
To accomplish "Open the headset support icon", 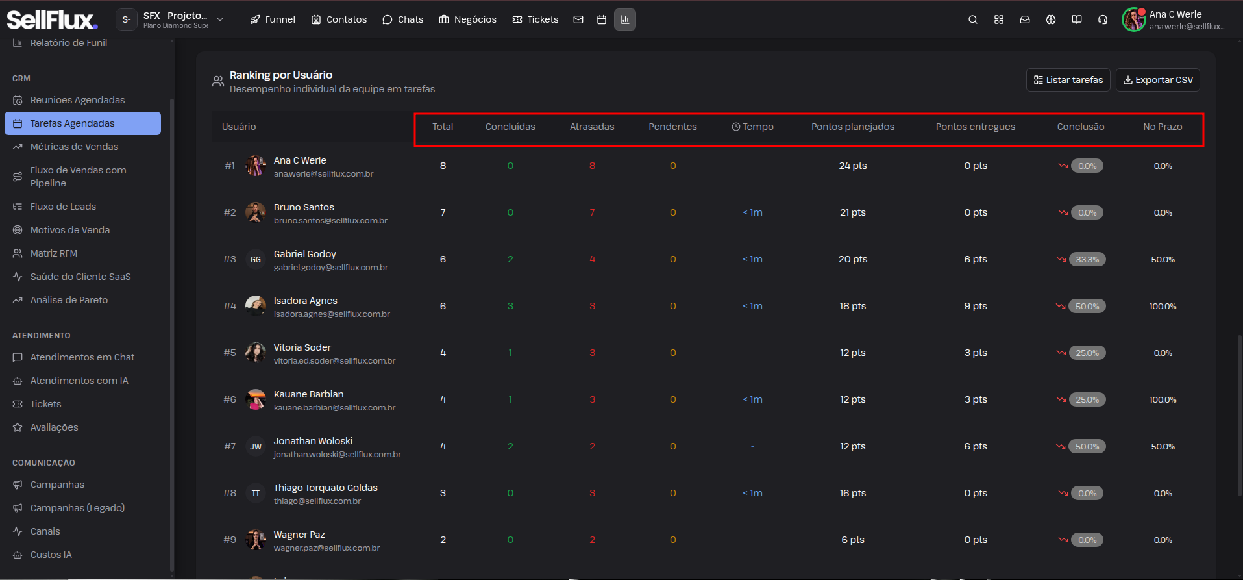I will click(x=1103, y=19).
